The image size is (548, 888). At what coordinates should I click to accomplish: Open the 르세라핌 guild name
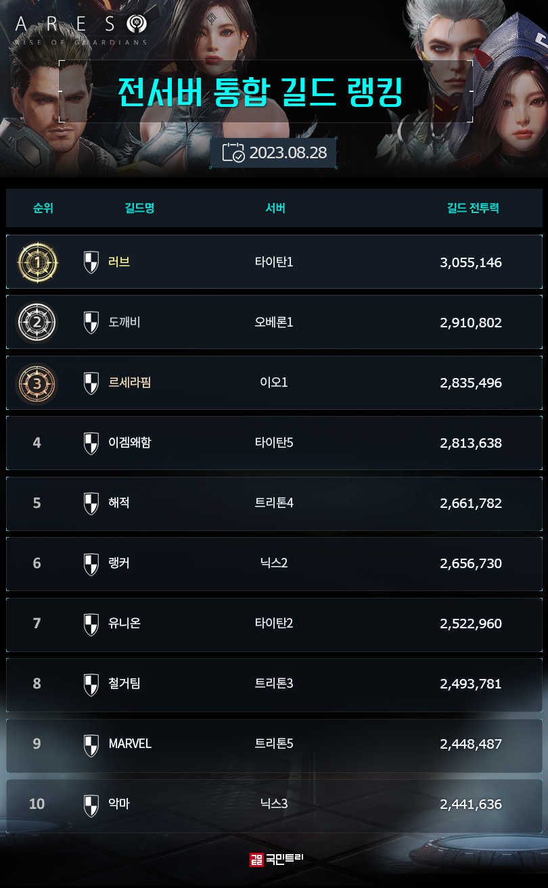tap(130, 383)
